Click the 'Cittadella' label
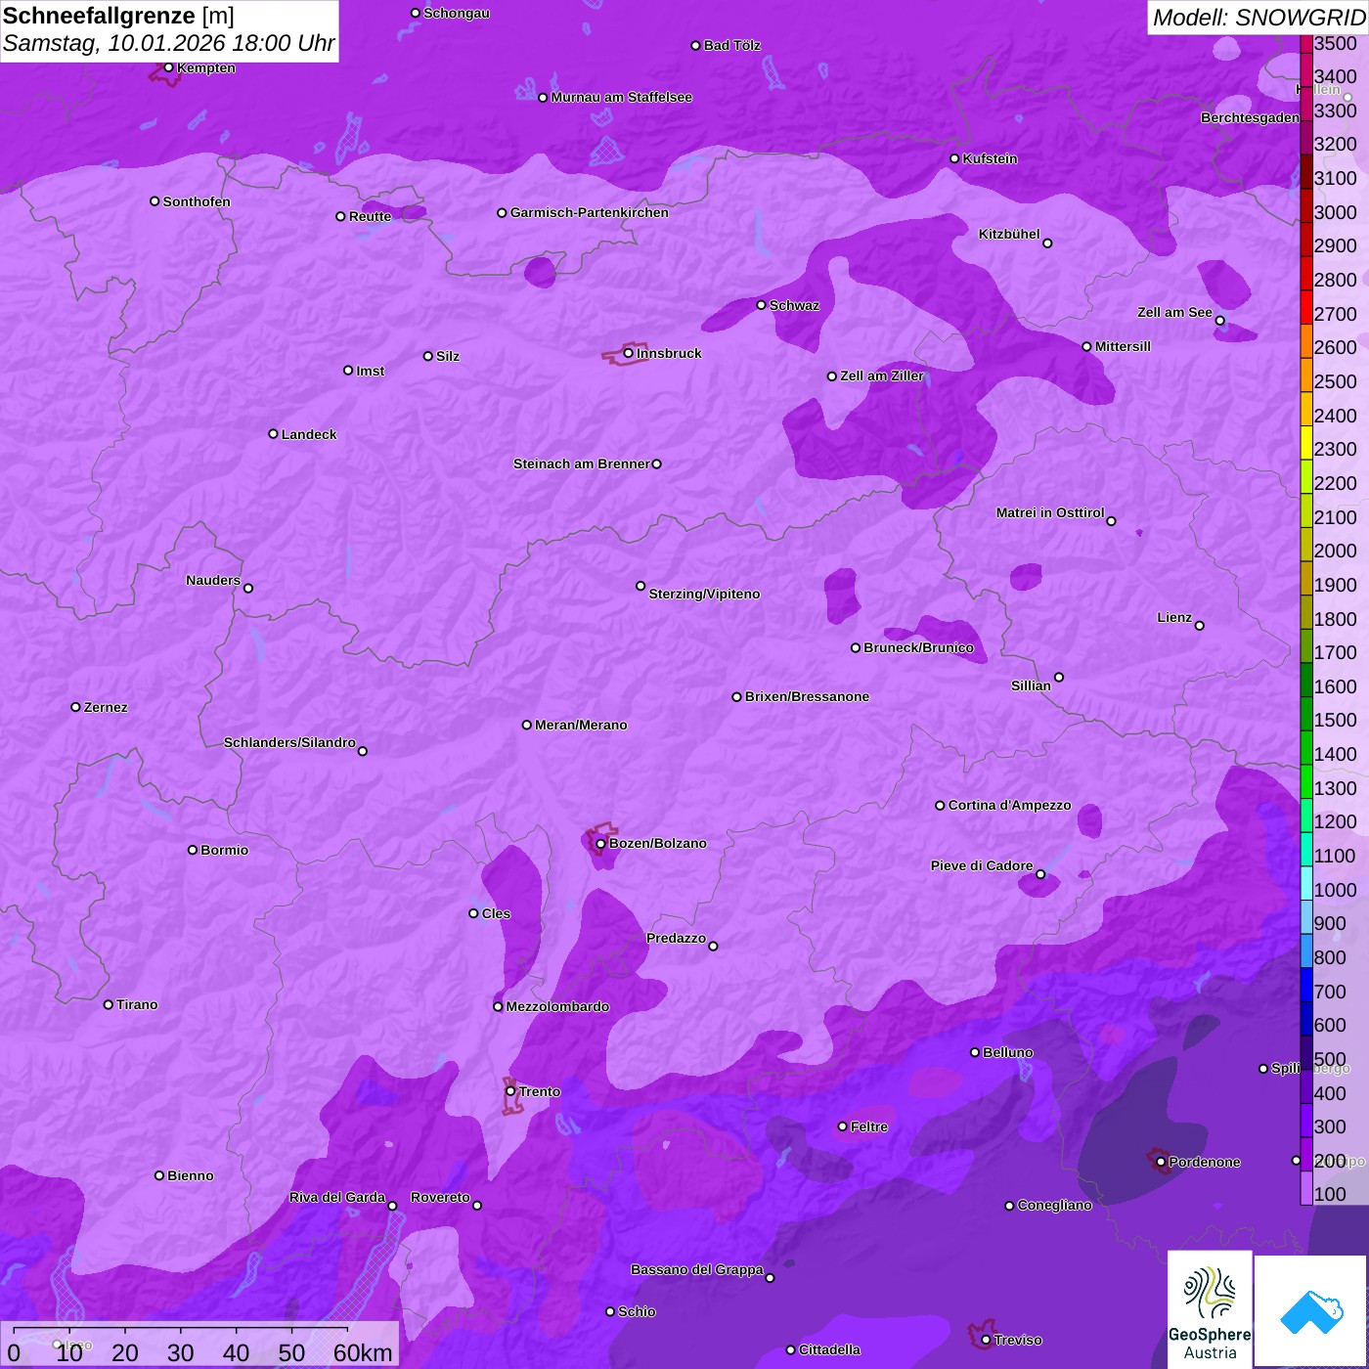Viewport: 1369px width, 1369px height. pyautogui.click(x=830, y=1349)
